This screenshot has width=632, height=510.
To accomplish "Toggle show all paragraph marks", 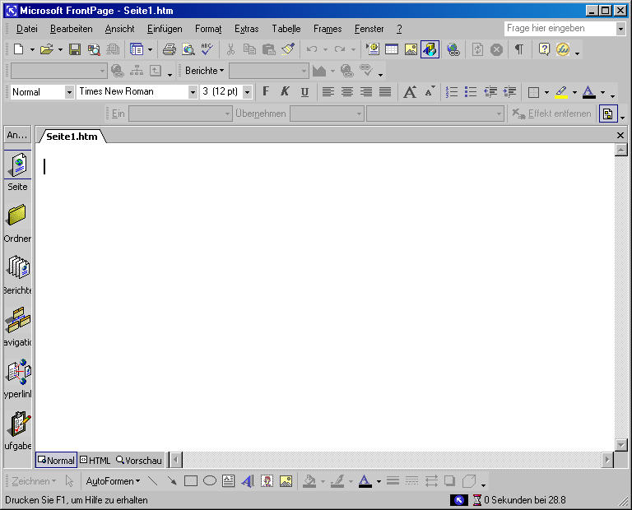I will (x=519, y=49).
